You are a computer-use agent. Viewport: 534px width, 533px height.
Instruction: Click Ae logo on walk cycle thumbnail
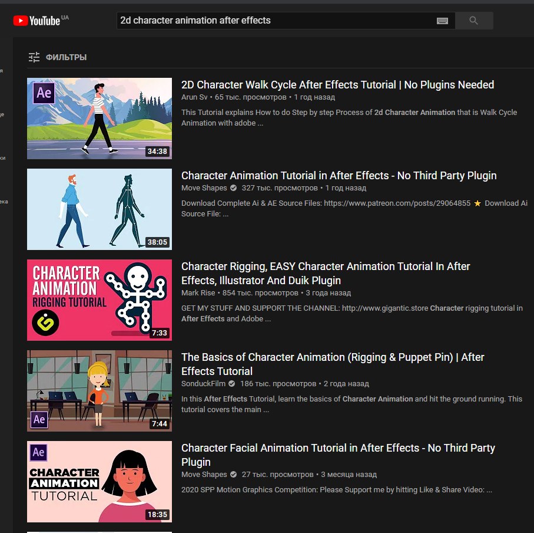pyautogui.click(x=44, y=93)
